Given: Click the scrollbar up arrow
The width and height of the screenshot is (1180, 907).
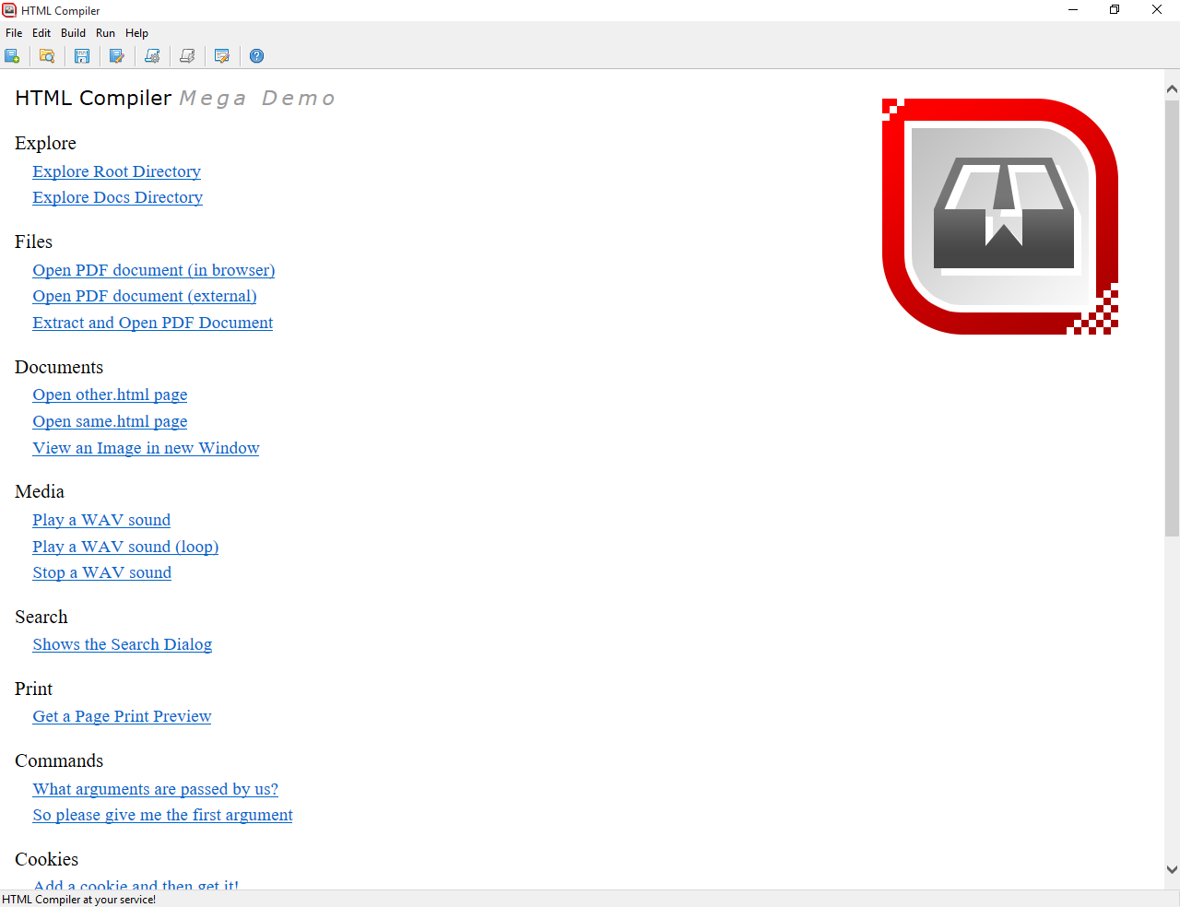Looking at the screenshot, I should coord(1172,89).
